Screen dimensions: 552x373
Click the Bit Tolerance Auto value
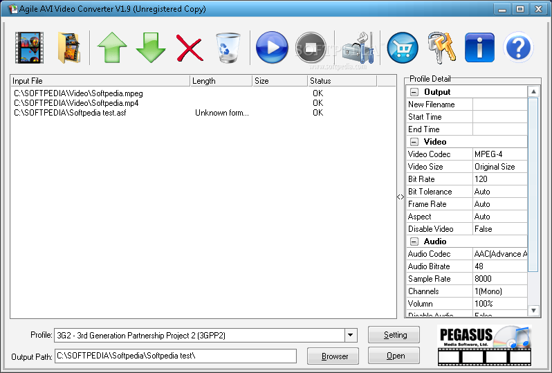point(500,192)
